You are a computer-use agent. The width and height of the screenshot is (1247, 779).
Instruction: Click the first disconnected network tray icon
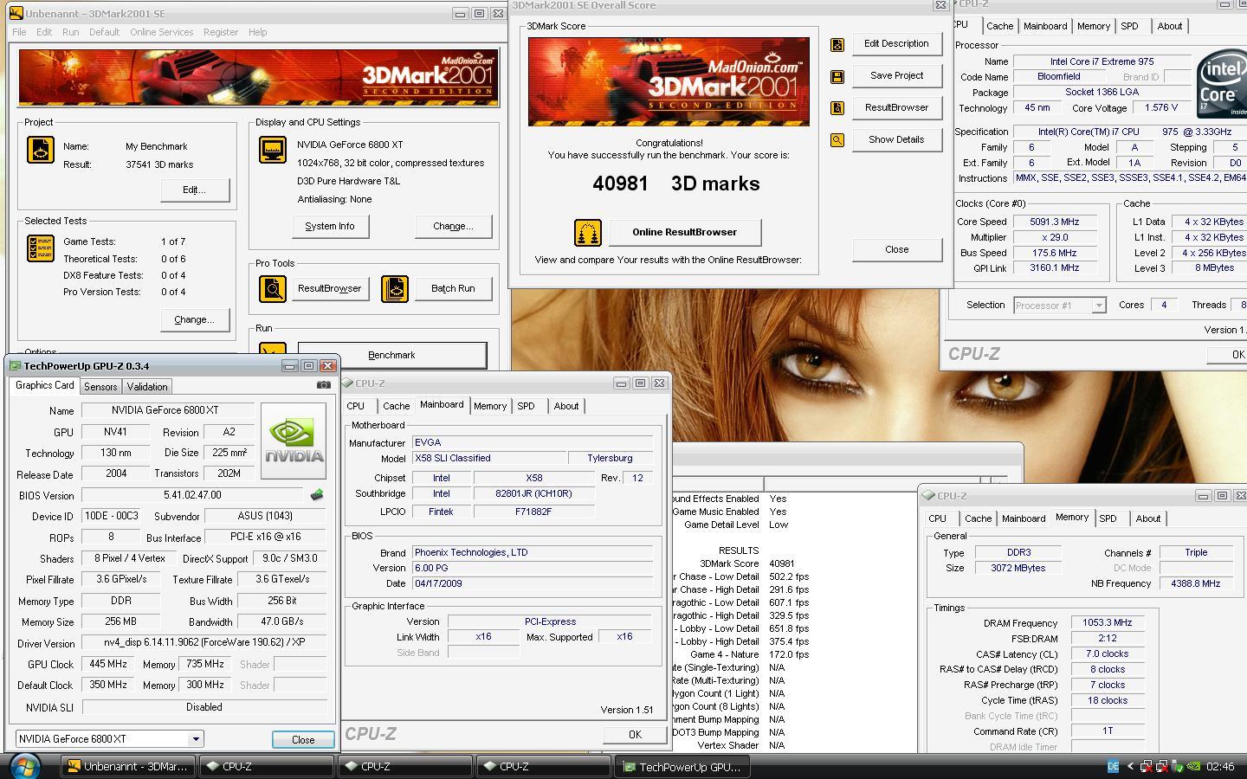click(1147, 766)
